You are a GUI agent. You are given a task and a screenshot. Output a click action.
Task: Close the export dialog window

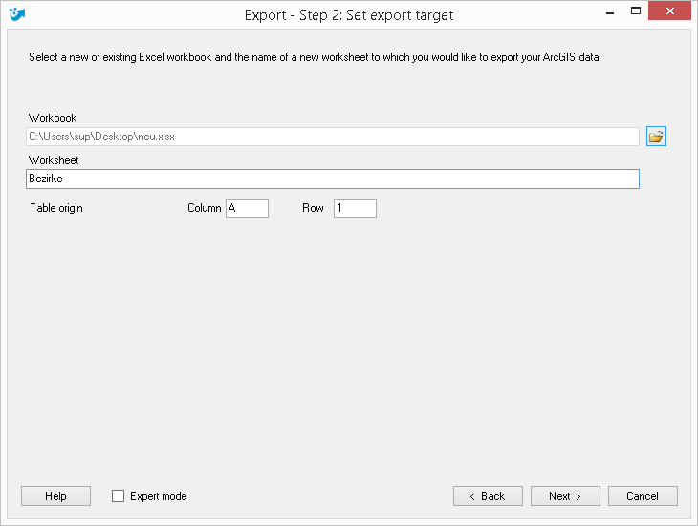(x=669, y=11)
